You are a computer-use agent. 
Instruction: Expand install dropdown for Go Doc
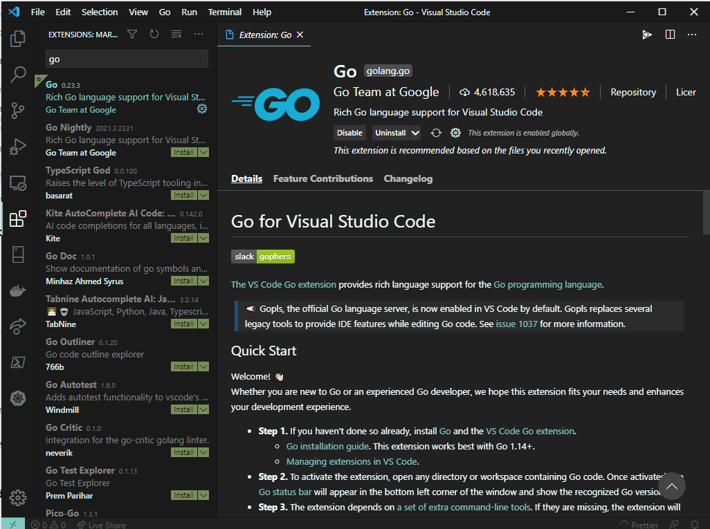203,281
